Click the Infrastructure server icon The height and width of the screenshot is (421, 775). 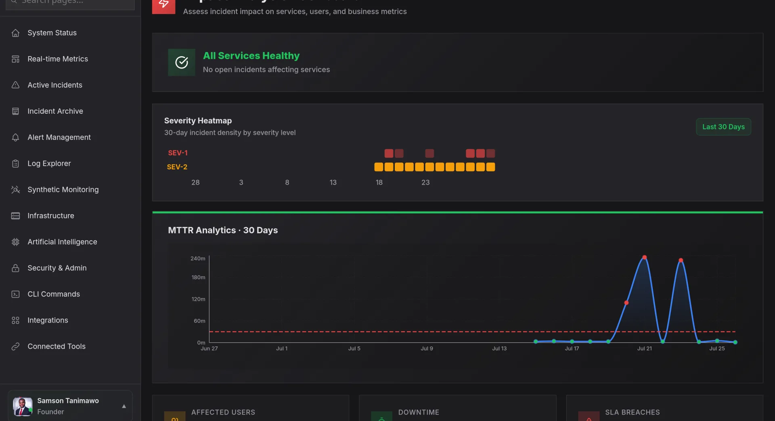(x=15, y=216)
